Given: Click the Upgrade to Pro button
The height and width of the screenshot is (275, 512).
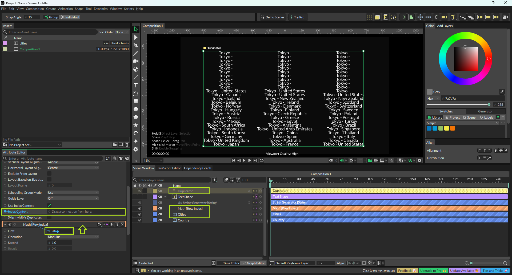Looking at the screenshot, I should (433, 271).
